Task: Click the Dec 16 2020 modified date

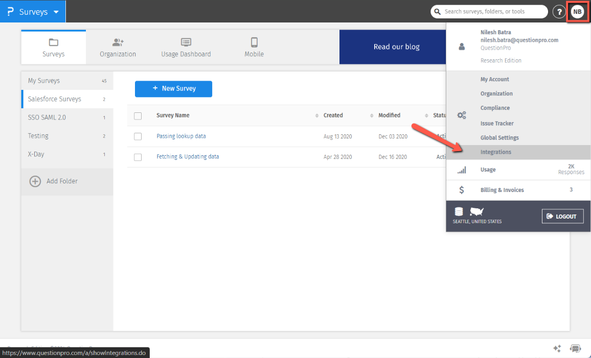Action: coord(393,157)
